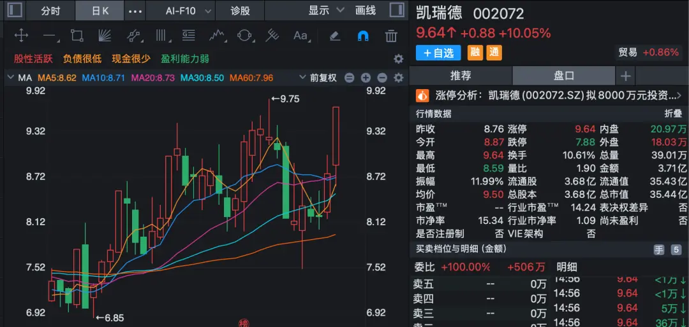Click the 现金很少 tag
Viewport: 689px width, 327px height.
131,59
